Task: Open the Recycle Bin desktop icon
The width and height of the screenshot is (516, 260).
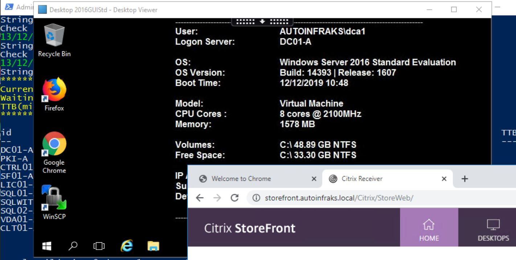Action: [x=54, y=40]
